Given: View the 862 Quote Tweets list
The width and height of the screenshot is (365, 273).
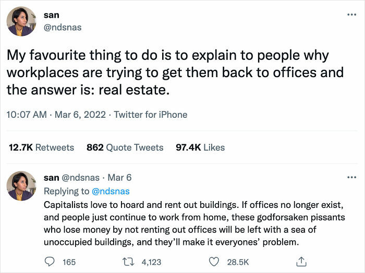Looking at the screenshot, I should coord(125,147).
